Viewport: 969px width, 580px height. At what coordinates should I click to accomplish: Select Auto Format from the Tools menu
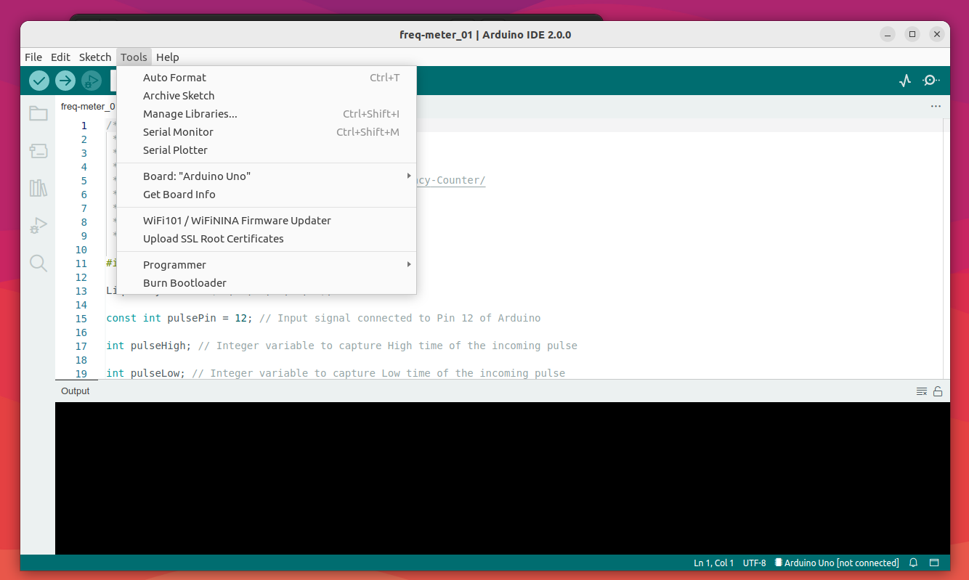click(267, 78)
